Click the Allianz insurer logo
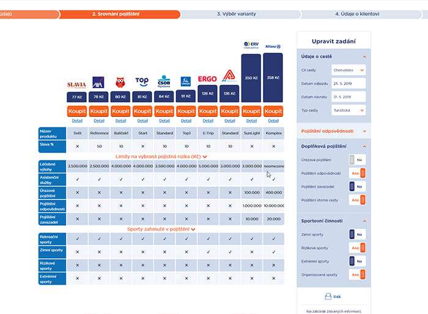The height and width of the screenshot is (314, 428). (x=273, y=46)
